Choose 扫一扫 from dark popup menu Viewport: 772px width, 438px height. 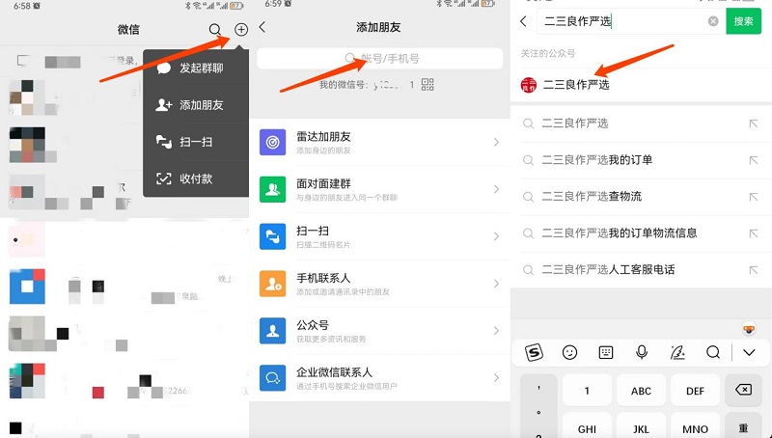coord(196,142)
